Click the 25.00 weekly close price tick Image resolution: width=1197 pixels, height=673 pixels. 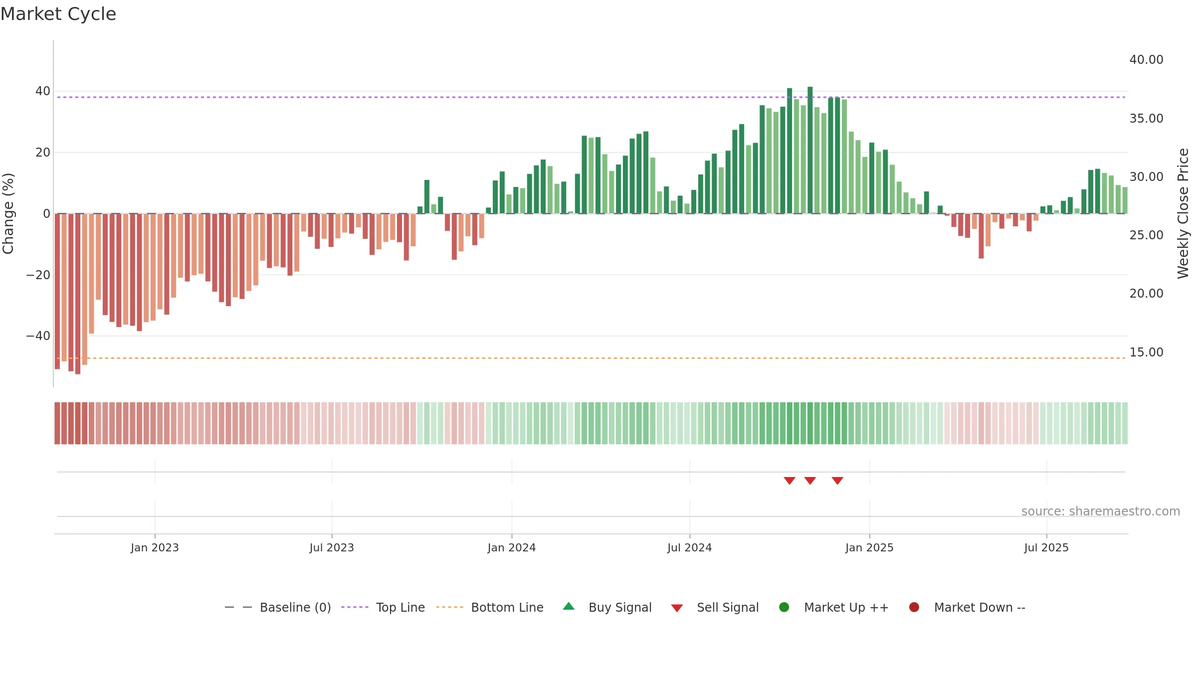(1146, 235)
